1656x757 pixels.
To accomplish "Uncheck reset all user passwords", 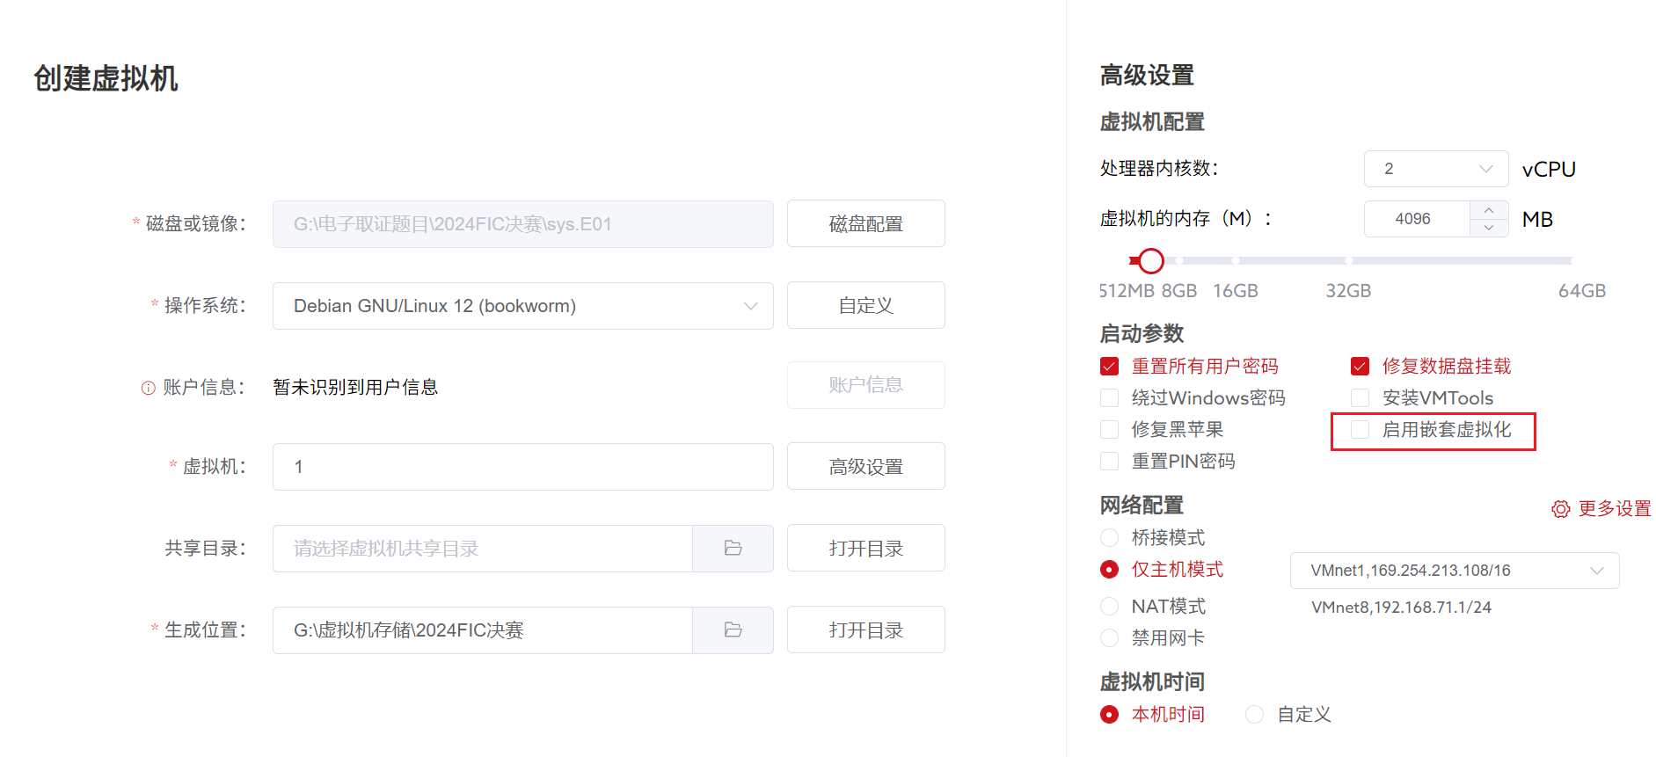I will click(1110, 367).
